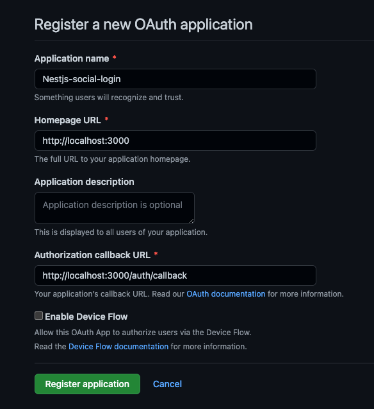Viewport: 374px width, 409px height.
Task: Cancel the OAuth application registration
Action: pos(167,384)
